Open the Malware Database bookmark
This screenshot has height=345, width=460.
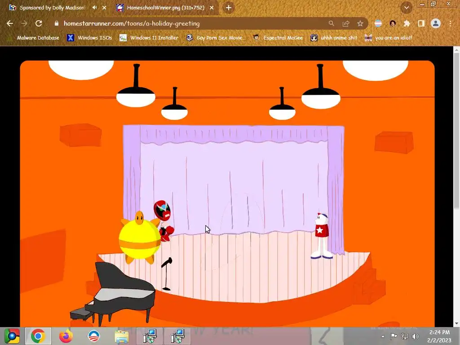point(34,38)
